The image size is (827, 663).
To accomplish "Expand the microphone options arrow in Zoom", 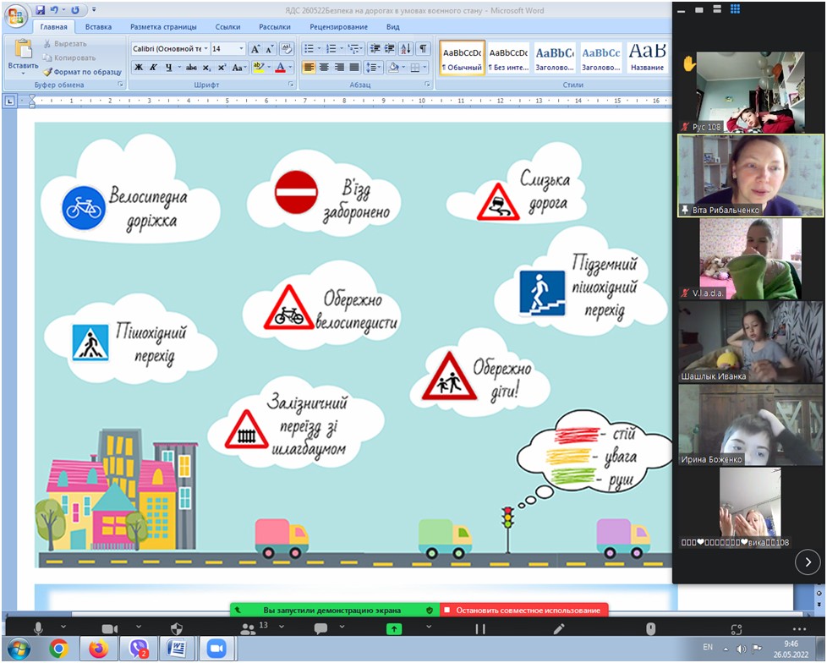I will pyautogui.click(x=64, y=627).
